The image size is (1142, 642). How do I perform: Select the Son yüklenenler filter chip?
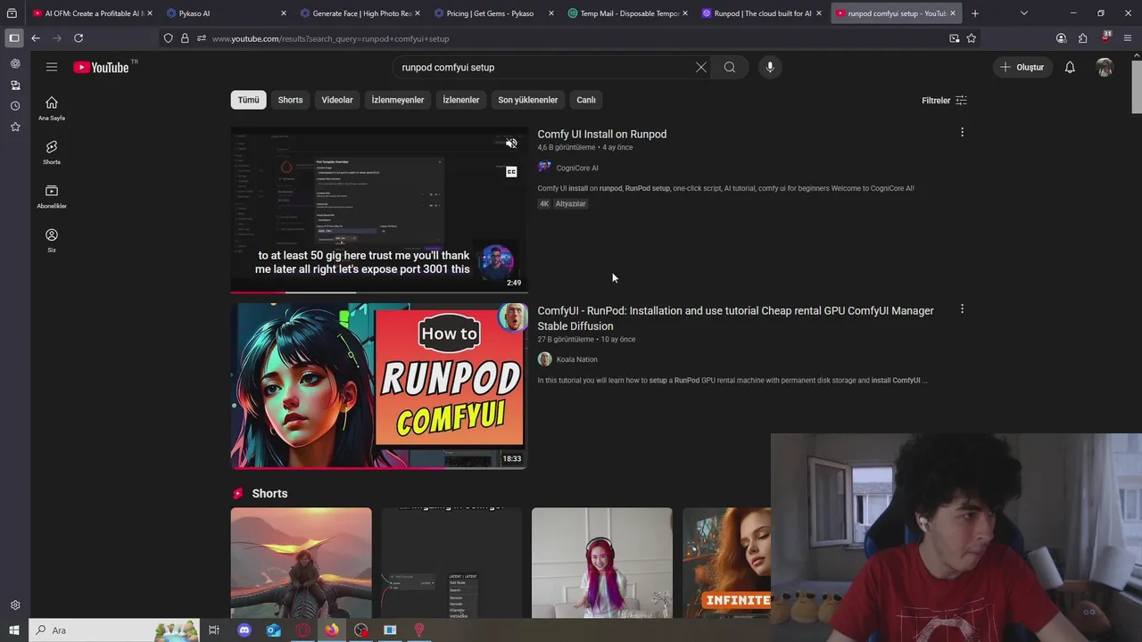(528, 100)
